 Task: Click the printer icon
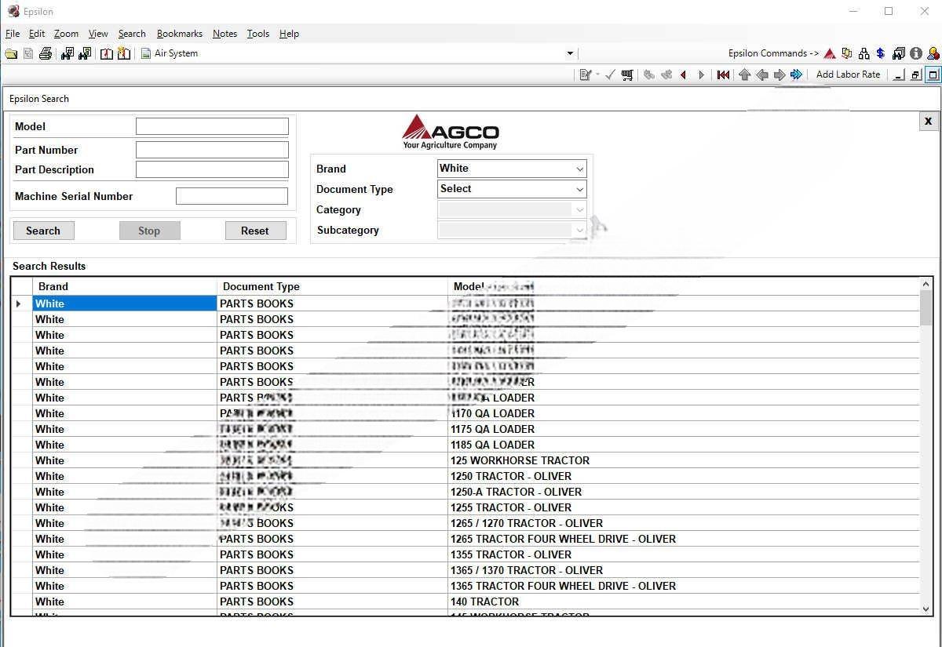(x=46, y=54)
